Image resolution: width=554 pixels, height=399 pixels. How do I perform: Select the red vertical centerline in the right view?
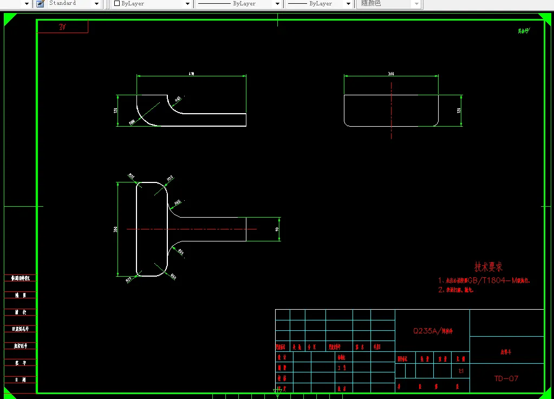pyautogui.click(x=391, y=110)
